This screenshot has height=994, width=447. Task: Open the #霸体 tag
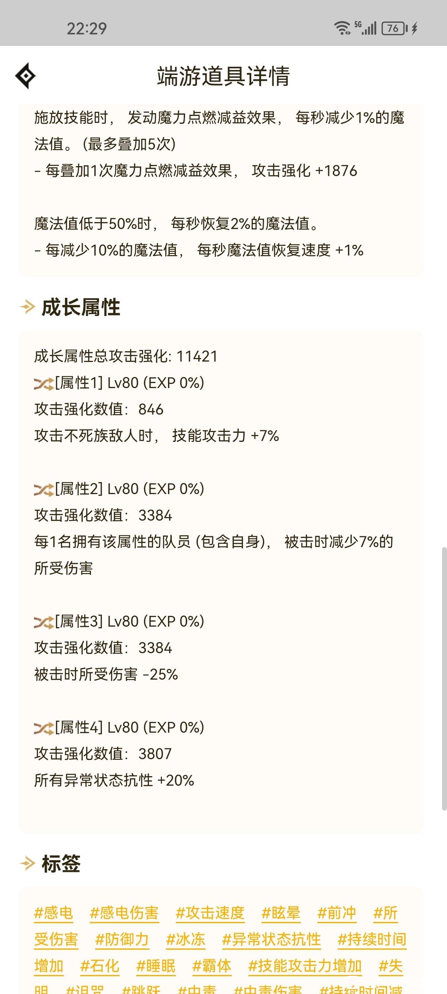click(211, 966)
